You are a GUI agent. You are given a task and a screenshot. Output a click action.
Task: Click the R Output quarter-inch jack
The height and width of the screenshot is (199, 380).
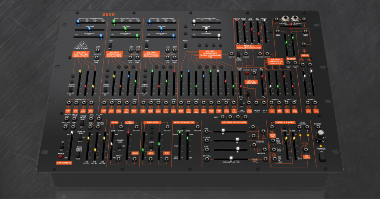pyautogui.click(x=295, y=19)
